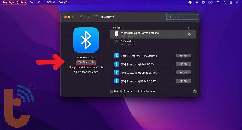Open the Tùy chọn Hệ thống menu
This screenshot has width=242, height=130.
click(x=14, y=2)
